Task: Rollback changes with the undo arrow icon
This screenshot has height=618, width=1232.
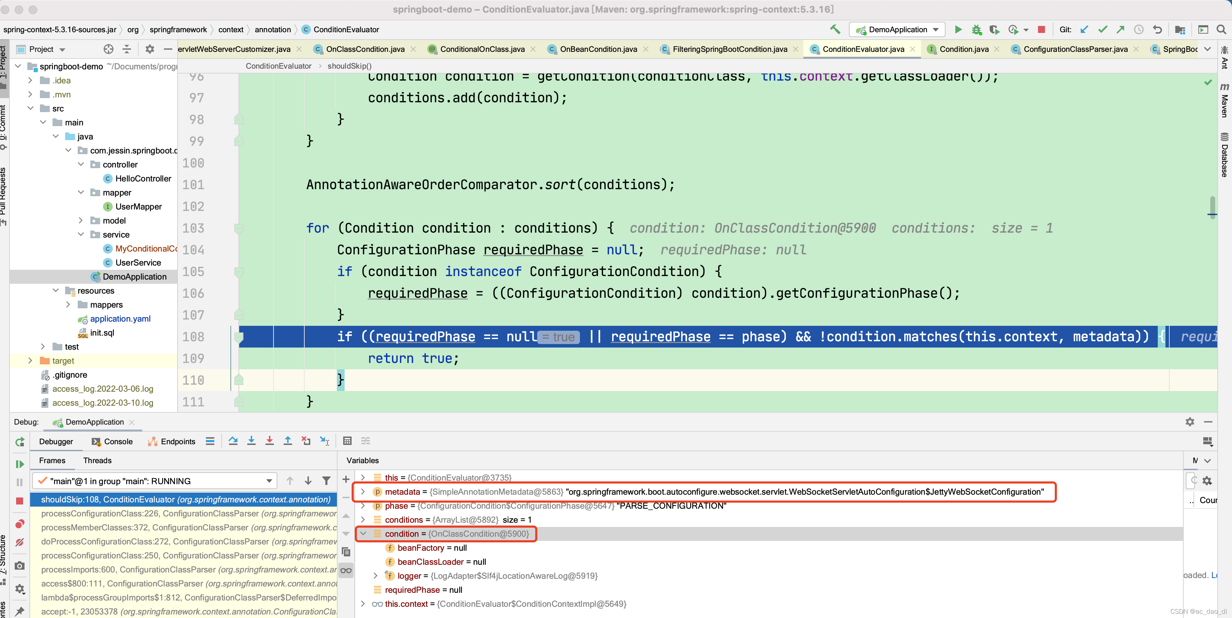Action: 1157,30
